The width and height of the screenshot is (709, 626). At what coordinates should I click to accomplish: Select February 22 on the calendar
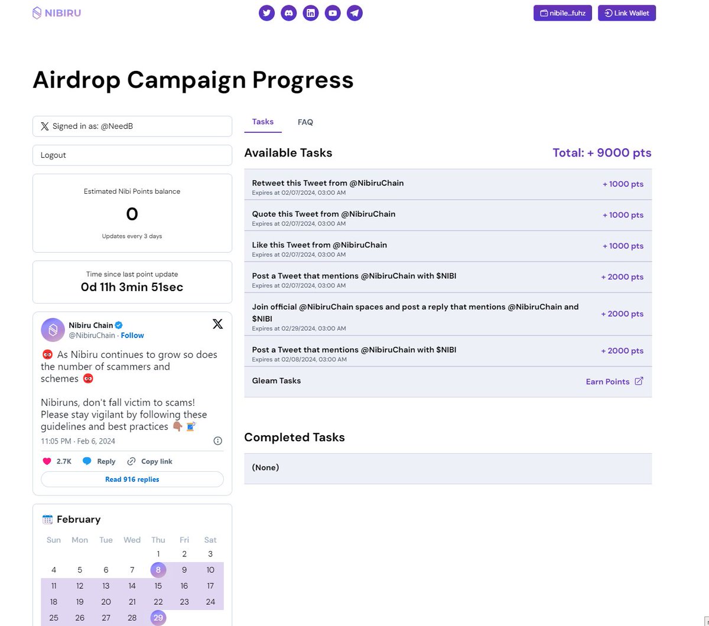click(158, 602)
